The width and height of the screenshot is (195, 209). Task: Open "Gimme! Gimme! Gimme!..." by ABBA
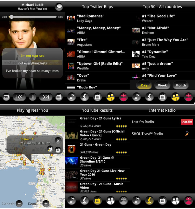(97, 54)
